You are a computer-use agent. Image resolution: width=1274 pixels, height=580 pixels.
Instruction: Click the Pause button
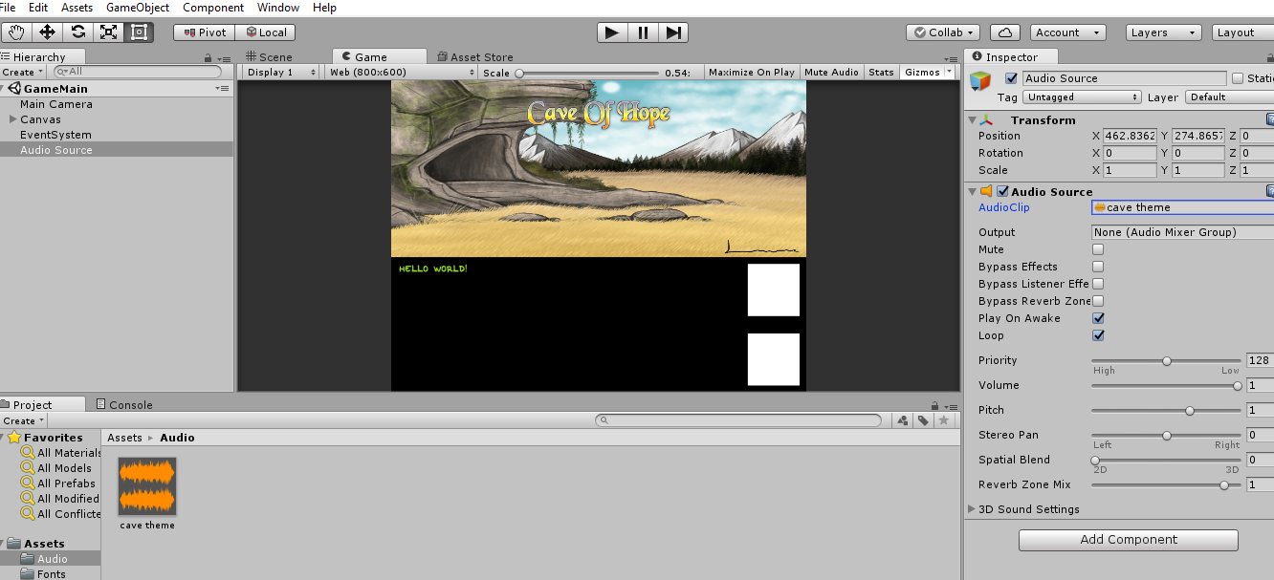pos(643,32)
